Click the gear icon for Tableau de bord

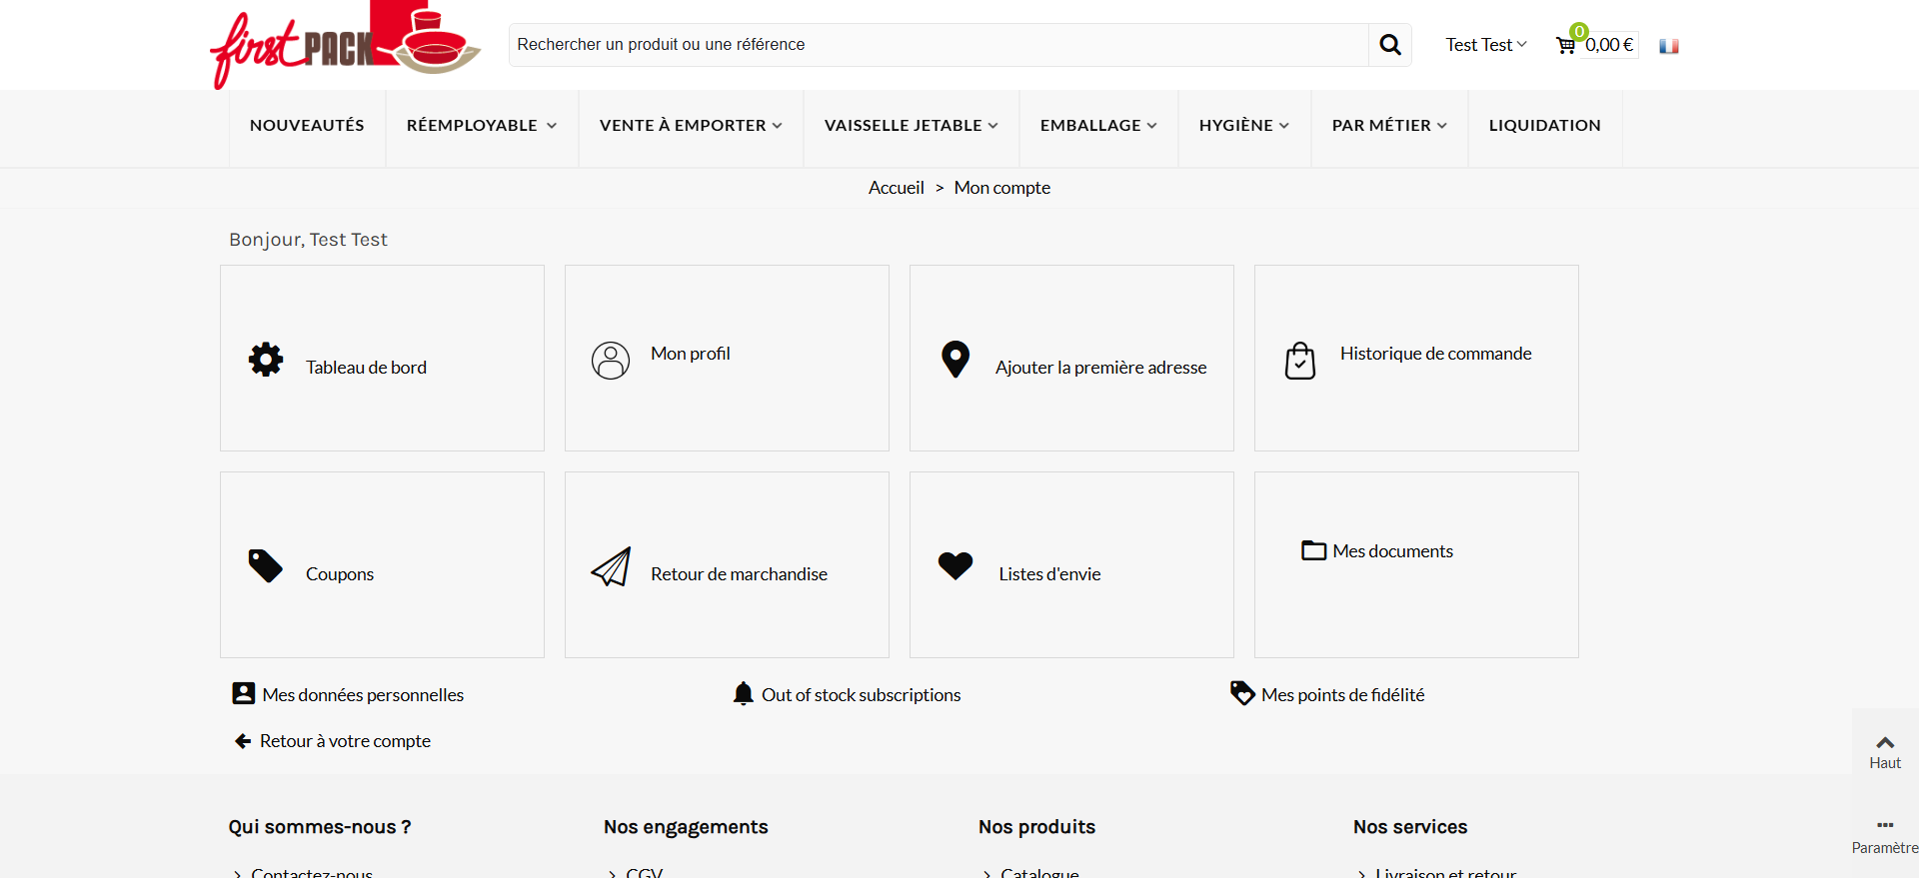[x=266, y=360]
